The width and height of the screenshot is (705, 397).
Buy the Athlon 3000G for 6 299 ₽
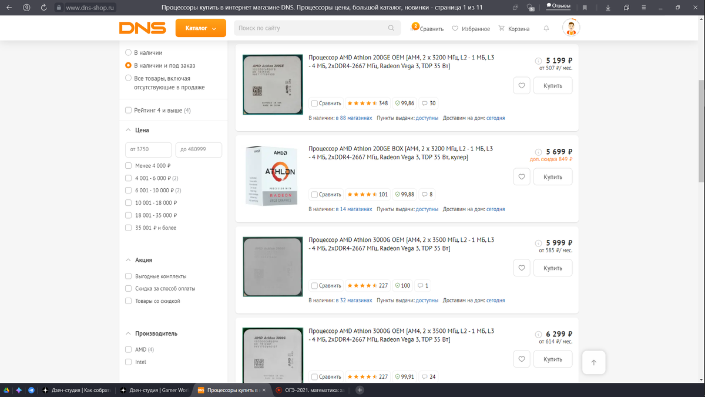coord(553,359)
